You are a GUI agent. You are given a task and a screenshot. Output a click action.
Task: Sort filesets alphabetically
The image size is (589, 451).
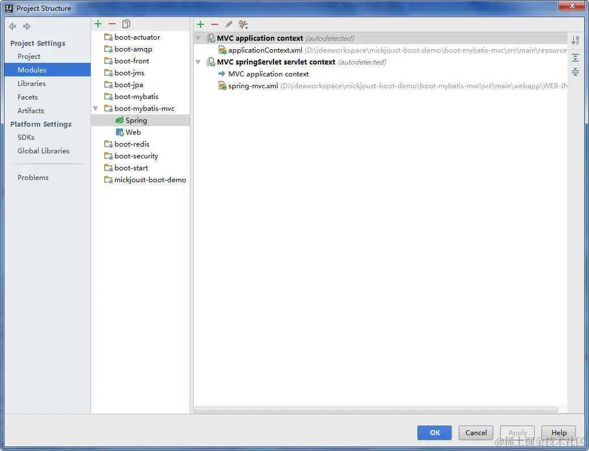coord(575,41)
